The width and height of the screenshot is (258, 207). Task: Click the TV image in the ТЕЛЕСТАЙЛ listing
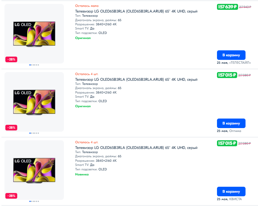[34, 34]
